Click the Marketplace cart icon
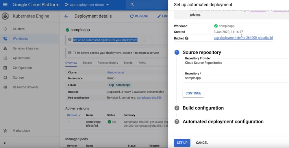This screenshot has width=289, height=148. [5, 131]
